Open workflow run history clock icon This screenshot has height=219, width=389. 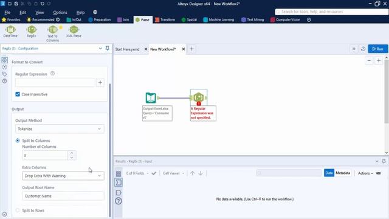pos(363,49)
